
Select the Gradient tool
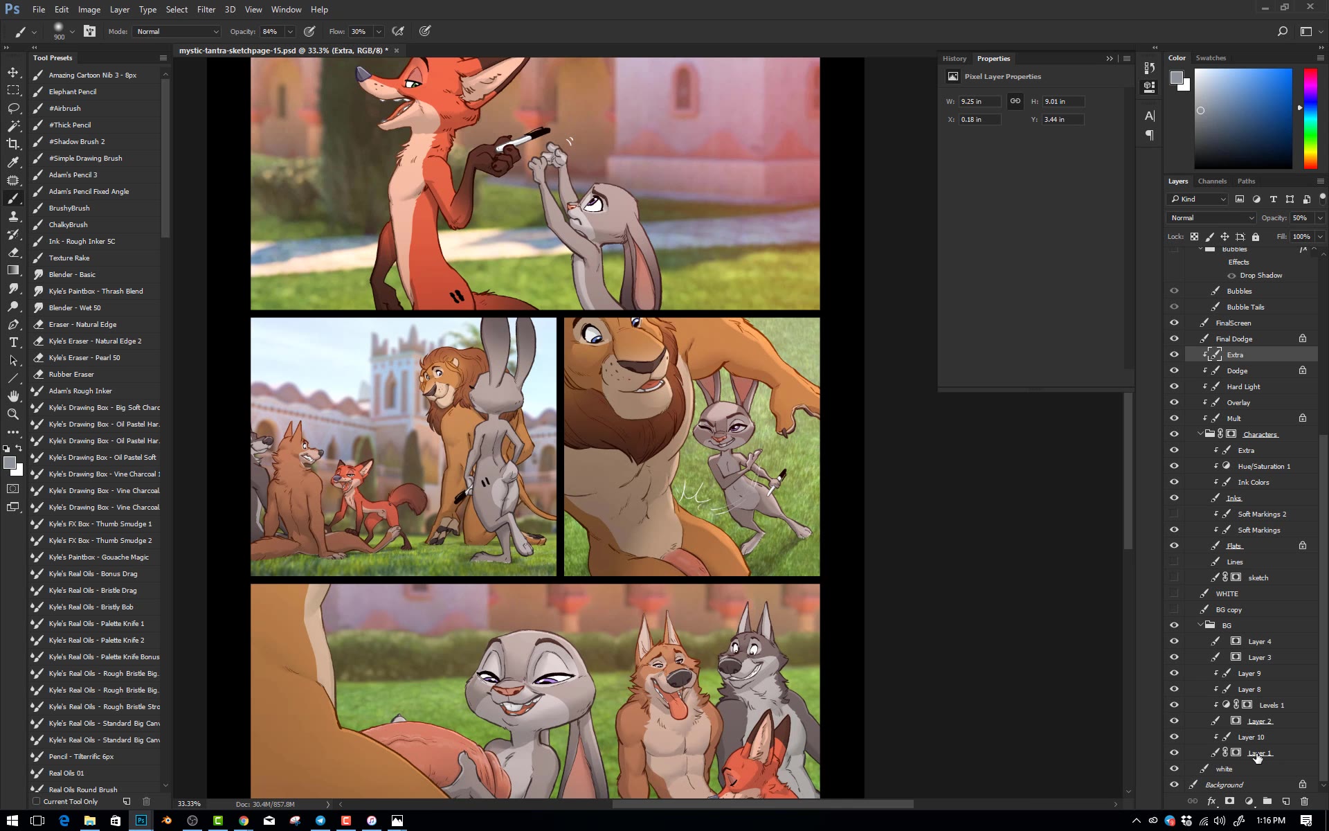[13, 271]
